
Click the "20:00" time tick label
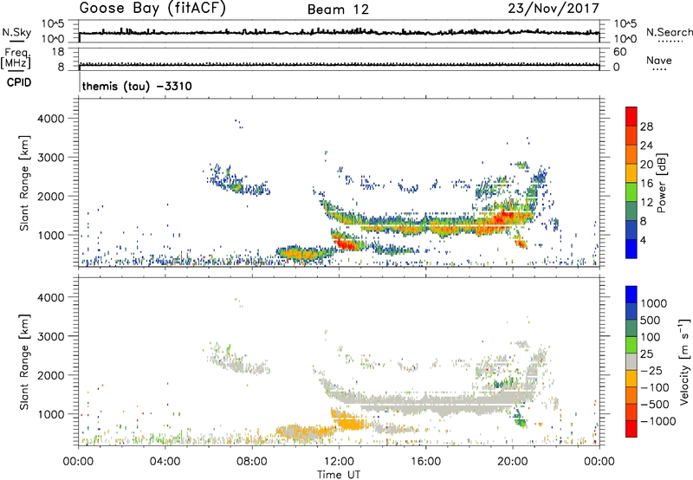pos(512,462)
